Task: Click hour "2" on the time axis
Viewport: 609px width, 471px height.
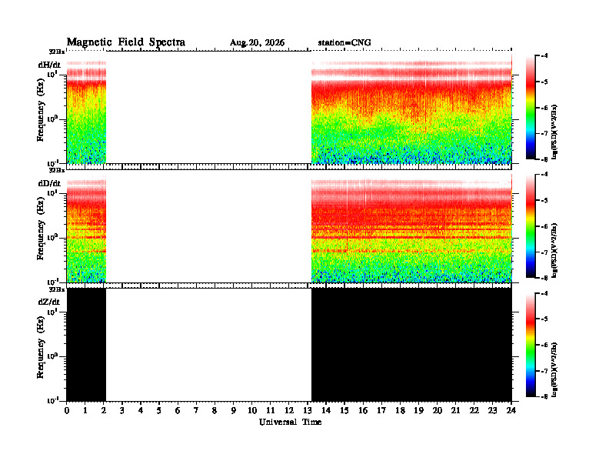Action: tap(104, 410)
